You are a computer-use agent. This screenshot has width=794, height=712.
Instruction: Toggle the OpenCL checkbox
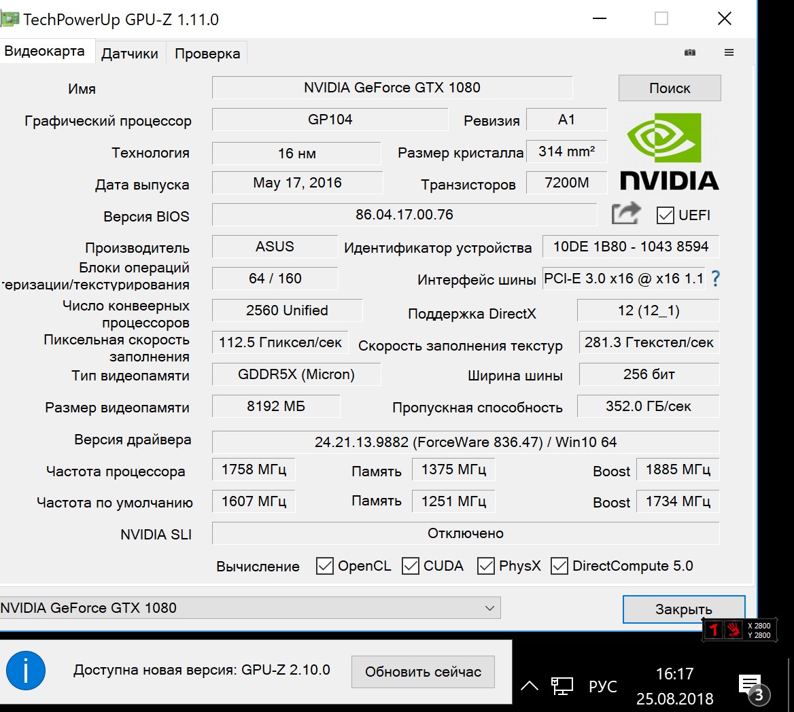[325, 566]
